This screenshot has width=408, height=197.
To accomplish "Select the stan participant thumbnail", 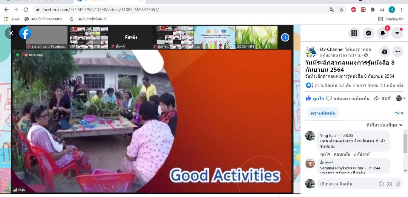I will (215, 37).
